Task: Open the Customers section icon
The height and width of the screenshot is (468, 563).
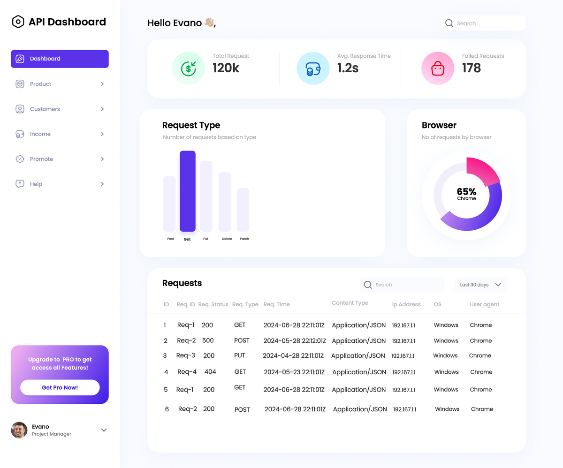Action: point(20,109)
